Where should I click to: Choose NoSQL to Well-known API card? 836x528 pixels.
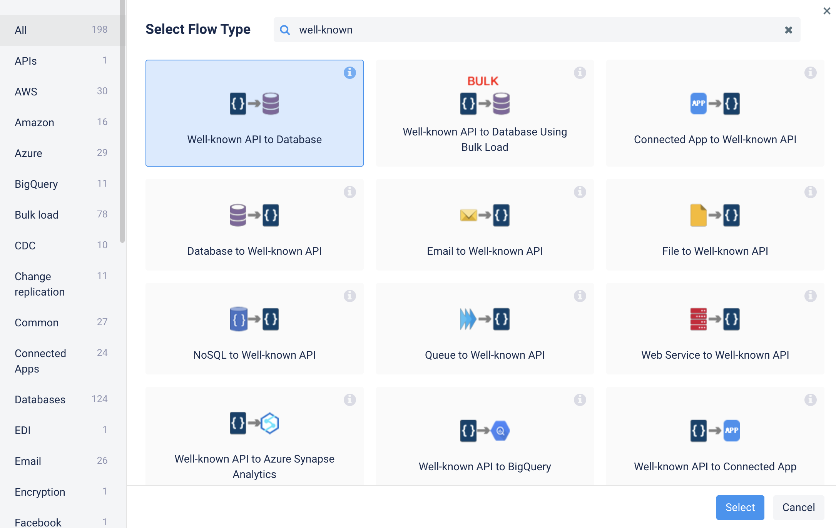click(x=254, y=329)
